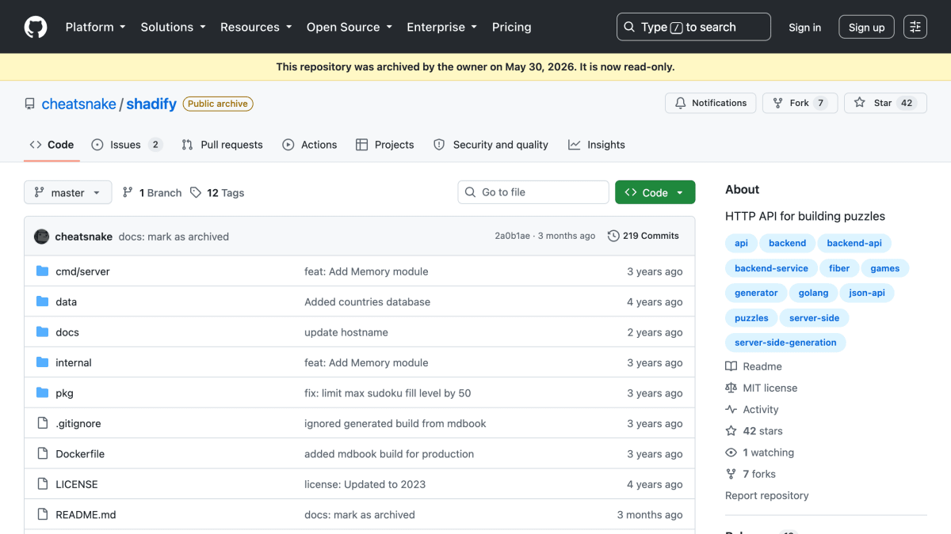Click the cheatsnake avatar in commit row

pos(42,237)
